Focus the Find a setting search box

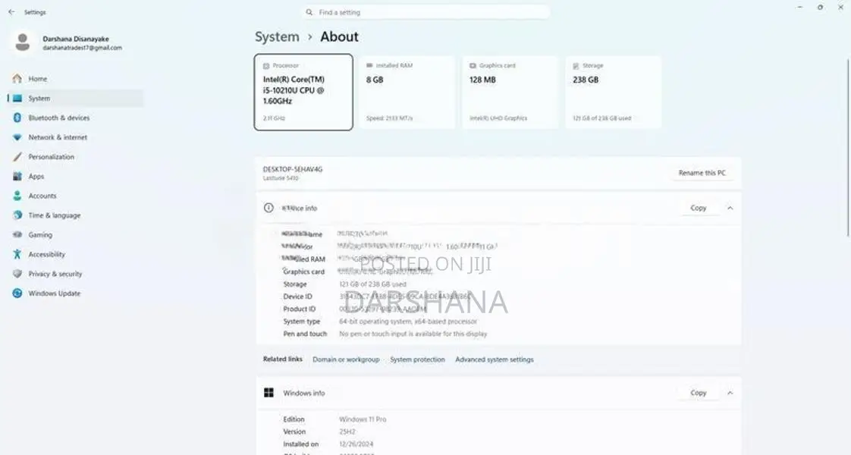426,12
